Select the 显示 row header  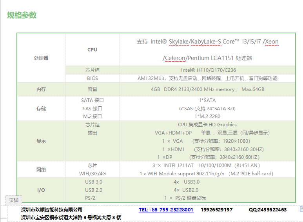(41, 141)
